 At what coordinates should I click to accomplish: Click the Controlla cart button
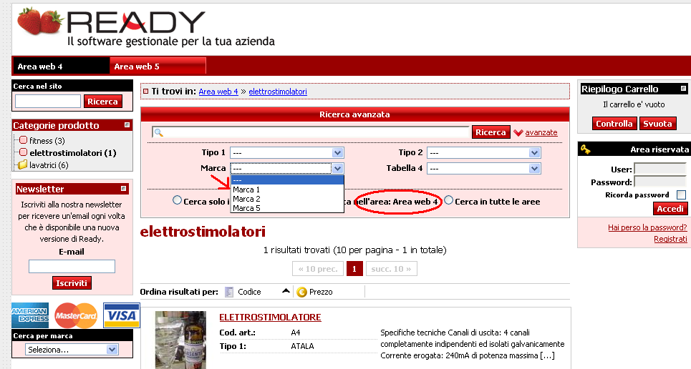614,124
